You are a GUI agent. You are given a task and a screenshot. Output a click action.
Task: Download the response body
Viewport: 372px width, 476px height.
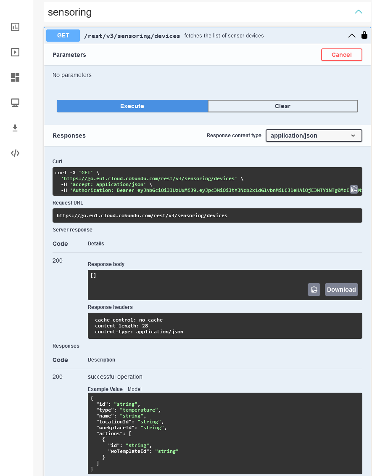point(341,290)
